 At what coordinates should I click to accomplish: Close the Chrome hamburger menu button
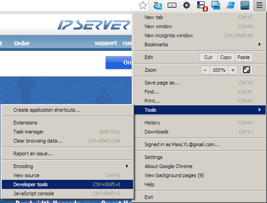tap(259, 5)
